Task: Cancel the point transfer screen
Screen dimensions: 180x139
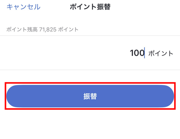Action: pyautogui.click(x=23, y=7)
